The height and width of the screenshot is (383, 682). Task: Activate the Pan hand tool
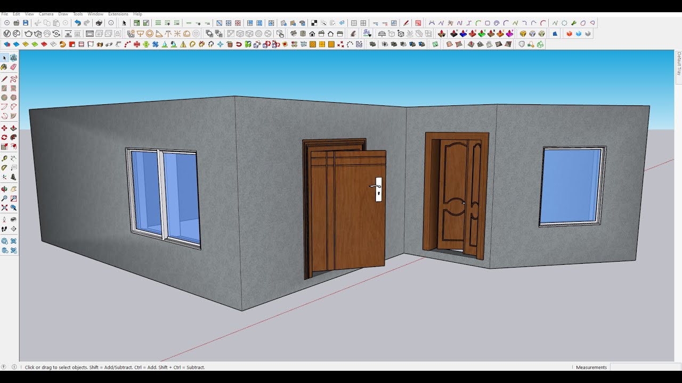13,189
